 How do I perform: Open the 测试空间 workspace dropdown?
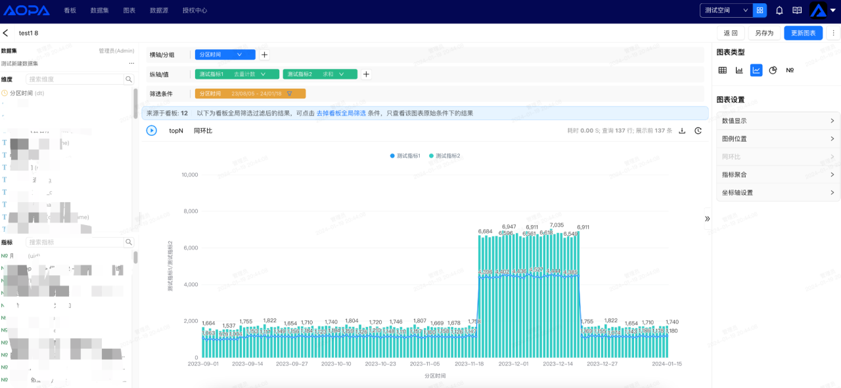point(726,11)
